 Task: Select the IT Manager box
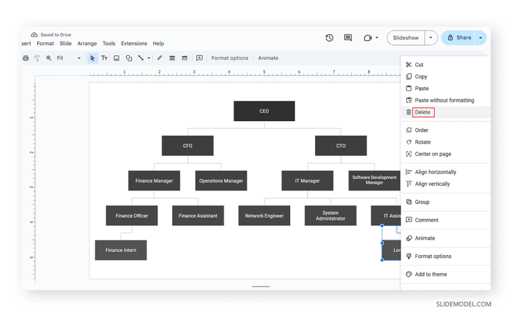coord(307,181)
